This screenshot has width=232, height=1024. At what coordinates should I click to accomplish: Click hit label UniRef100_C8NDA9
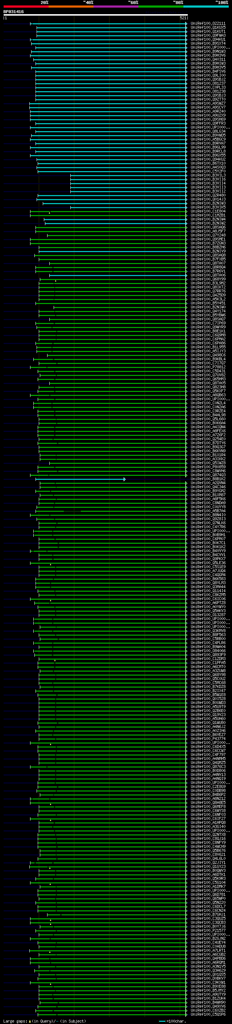208,503
